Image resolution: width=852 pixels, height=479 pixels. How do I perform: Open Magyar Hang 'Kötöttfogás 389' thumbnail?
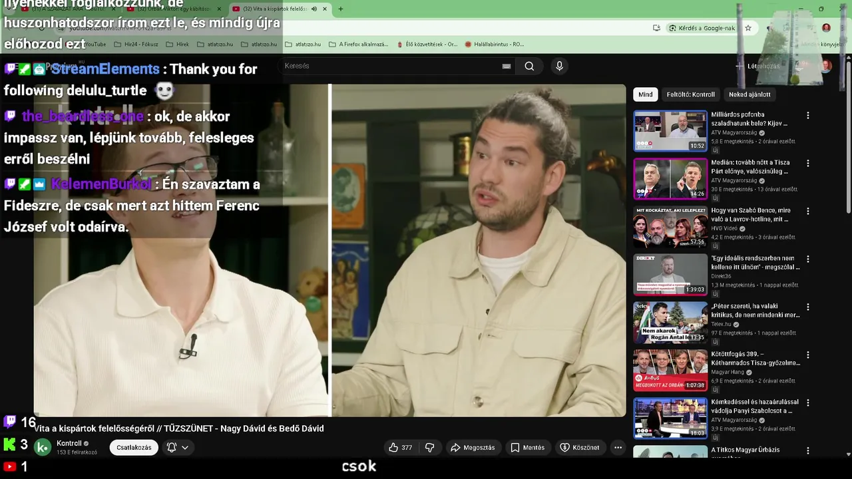point(670,371)
